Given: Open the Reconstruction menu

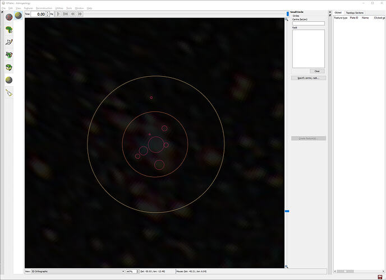Looking at the screenshot, I should (44, 8).
